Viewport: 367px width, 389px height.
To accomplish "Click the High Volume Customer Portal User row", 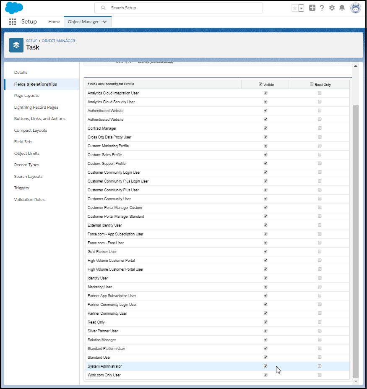I will point(217,269).
